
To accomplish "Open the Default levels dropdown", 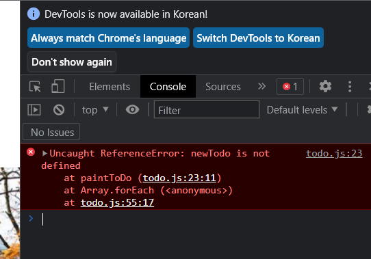I will point(302,110).
